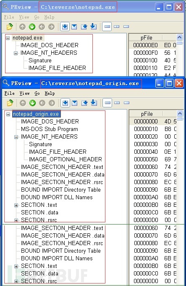This screenshot has width=186, height=286.
Task: Click the grey back-arrow icon in the notepad.exe window
Action: (x=42, y=27)
